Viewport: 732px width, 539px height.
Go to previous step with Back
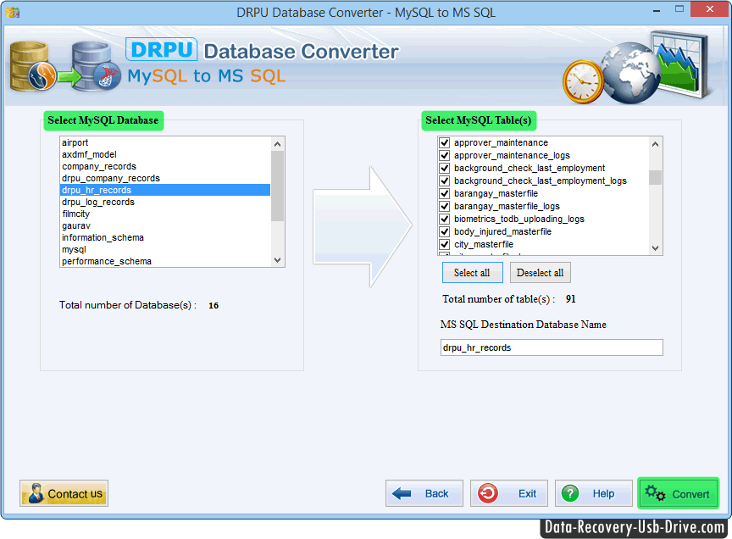[424, 493]
